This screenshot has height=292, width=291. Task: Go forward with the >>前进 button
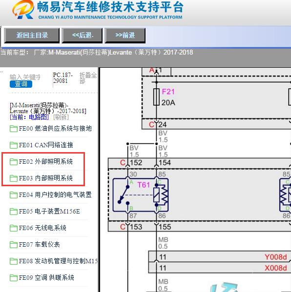pos(125,36)
